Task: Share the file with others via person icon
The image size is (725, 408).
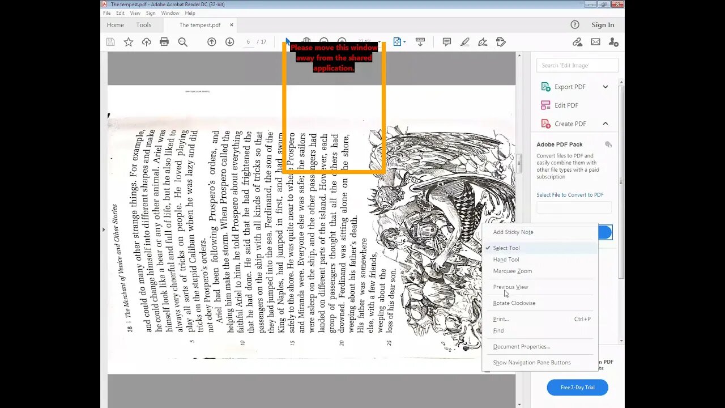Action: (x=613, y=42)
